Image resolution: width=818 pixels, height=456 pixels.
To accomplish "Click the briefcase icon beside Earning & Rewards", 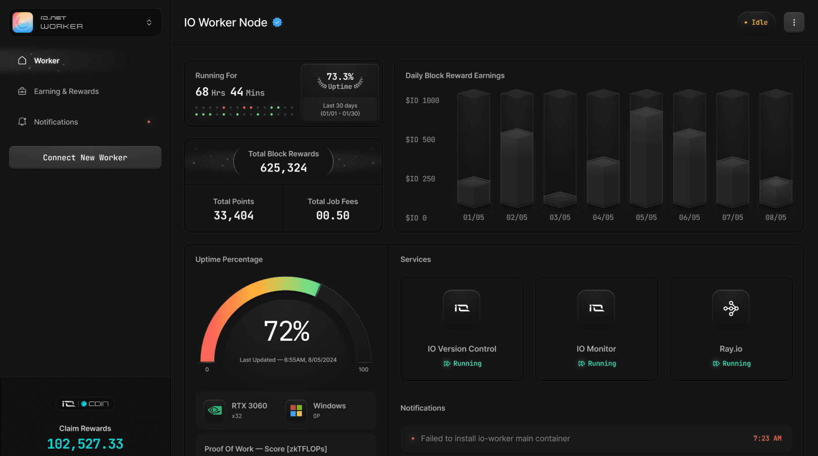I will pyautogui.click(x=22, y=91).
